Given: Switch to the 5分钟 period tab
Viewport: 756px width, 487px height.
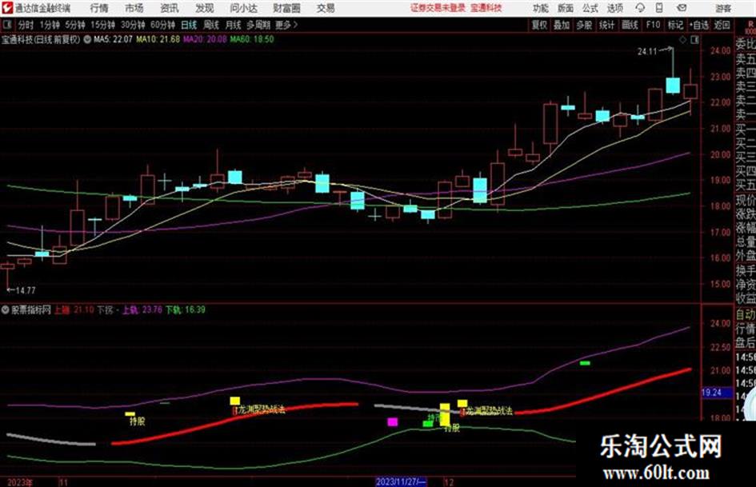Looking at the screenshot, I should tap(75, 25).
